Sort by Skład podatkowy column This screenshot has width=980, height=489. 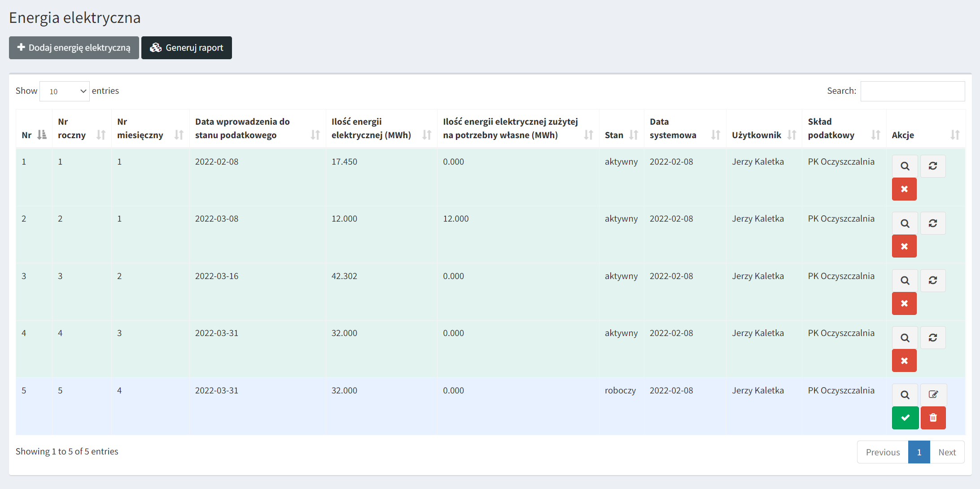click(844, 129)
